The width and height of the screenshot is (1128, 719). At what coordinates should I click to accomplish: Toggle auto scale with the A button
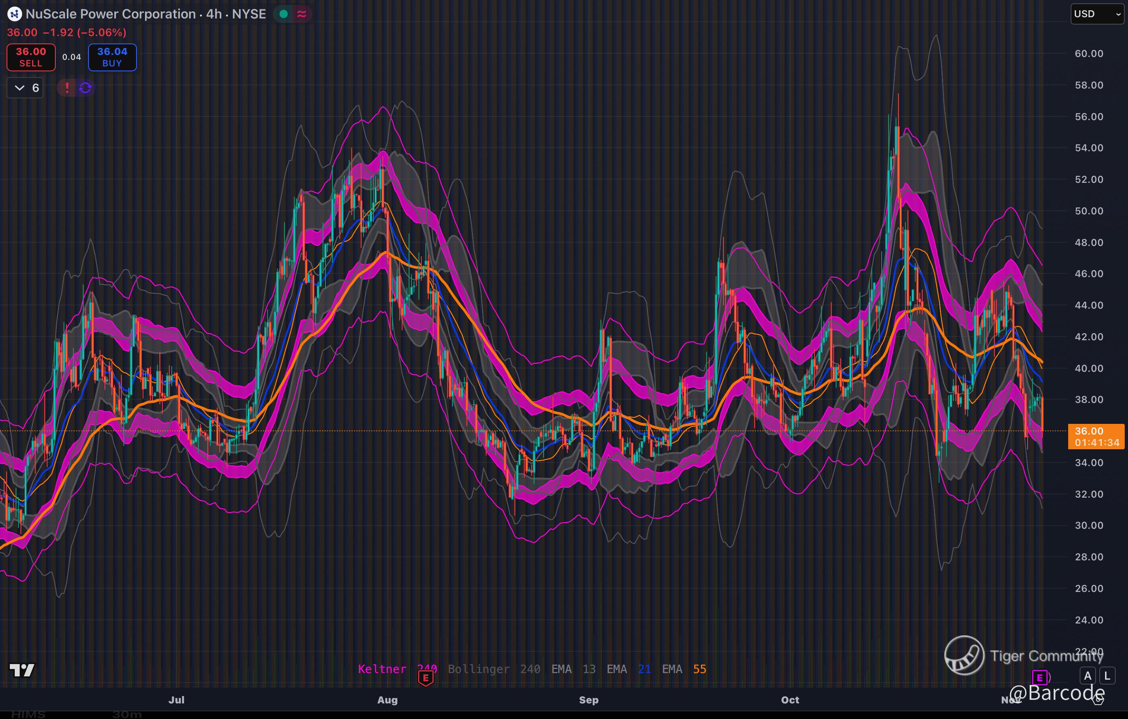(1088, 676)
